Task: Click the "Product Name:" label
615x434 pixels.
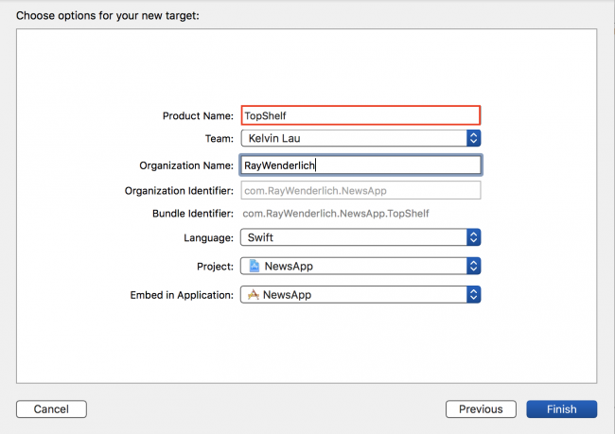Action: click(x=198, y=115)
